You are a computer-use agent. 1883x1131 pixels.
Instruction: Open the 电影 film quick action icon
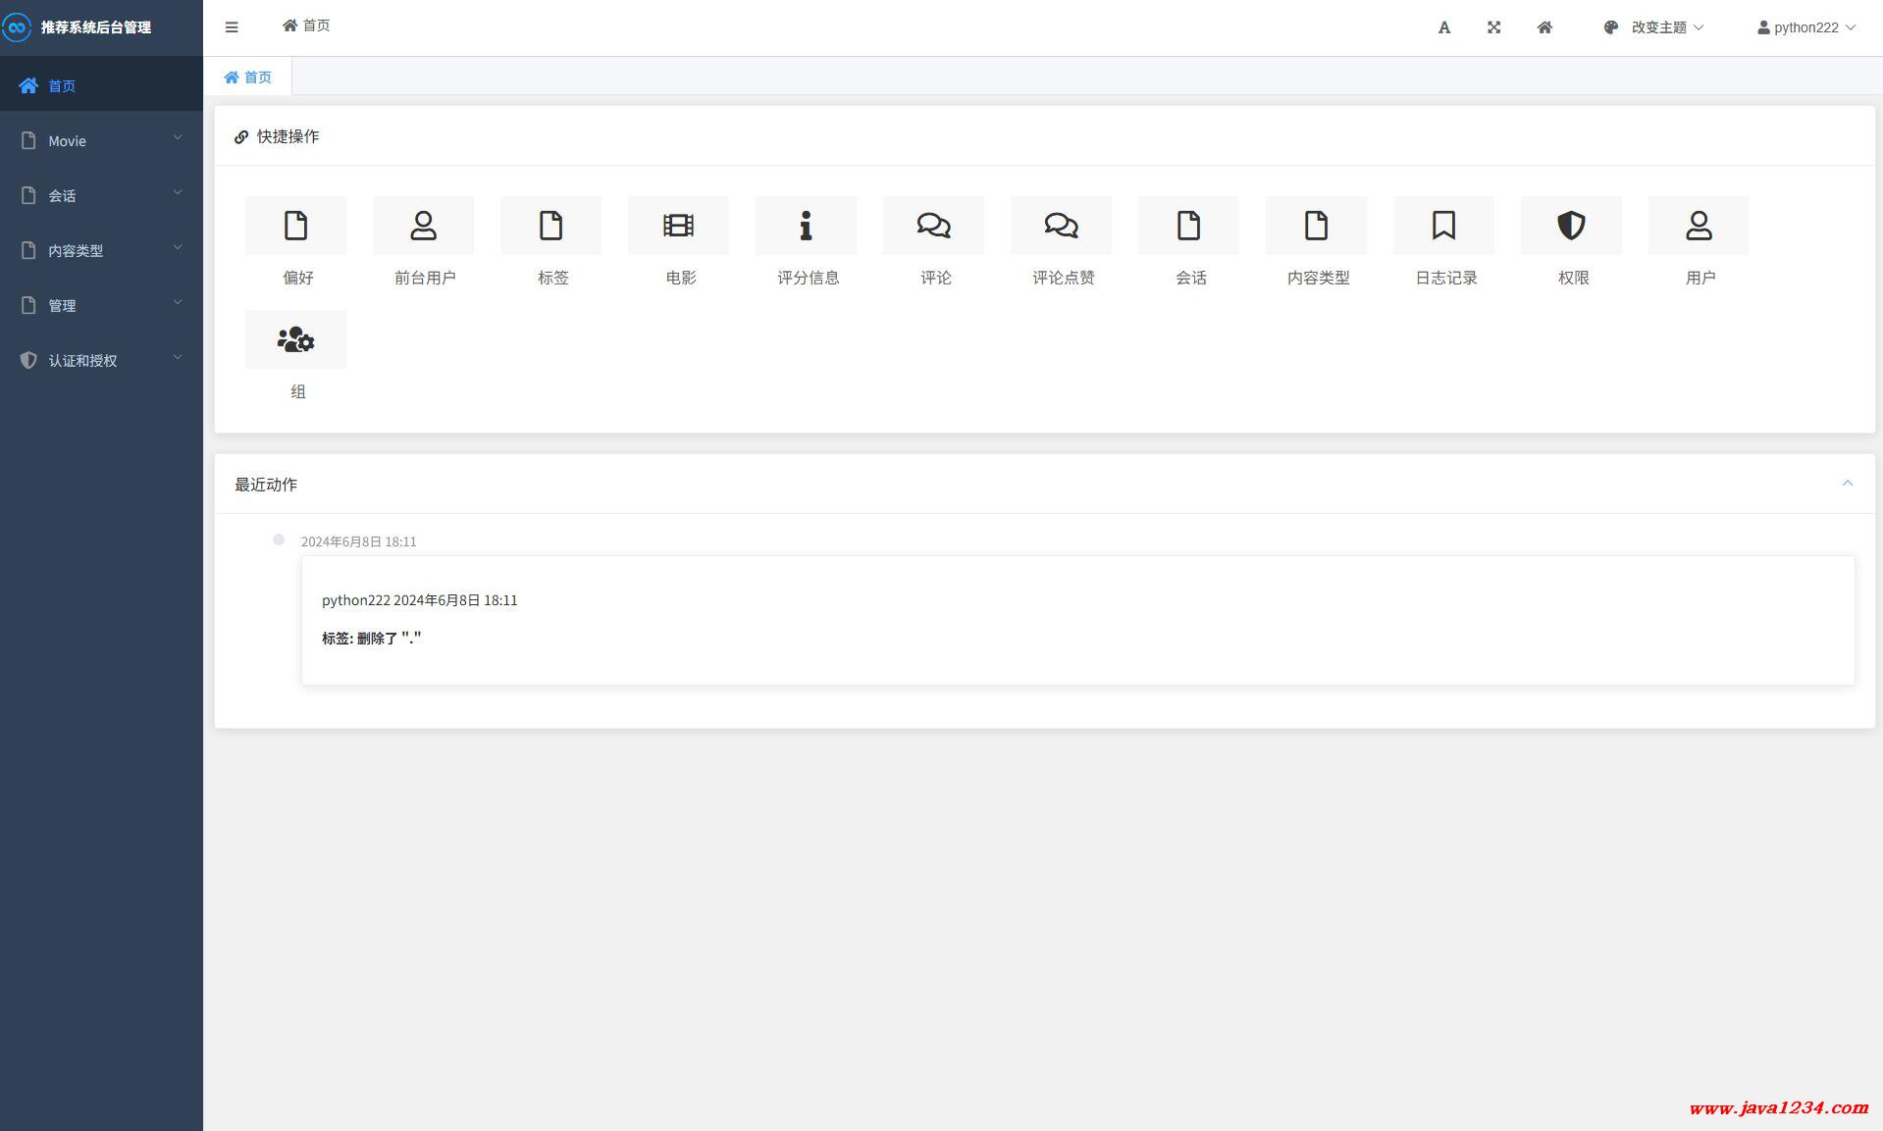[x=678, y=227]
